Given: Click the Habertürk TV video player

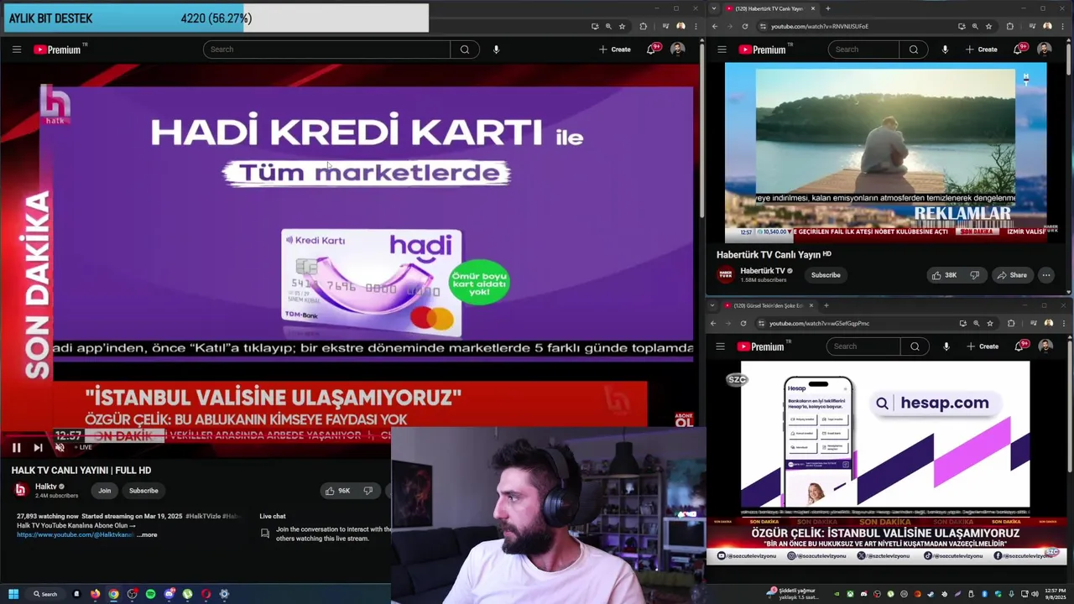Looking at the screenshot, I should pyautogui.click(x=885, y=154).
